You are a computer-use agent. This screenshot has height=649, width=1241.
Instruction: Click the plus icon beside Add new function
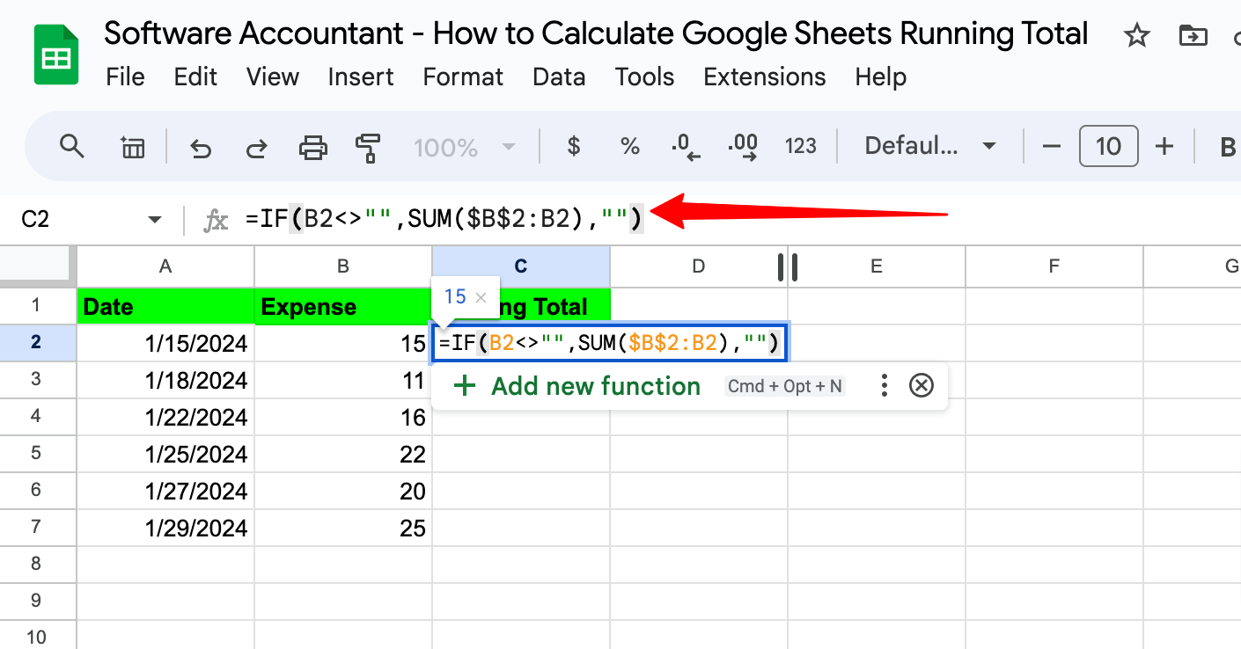point(464,386)
